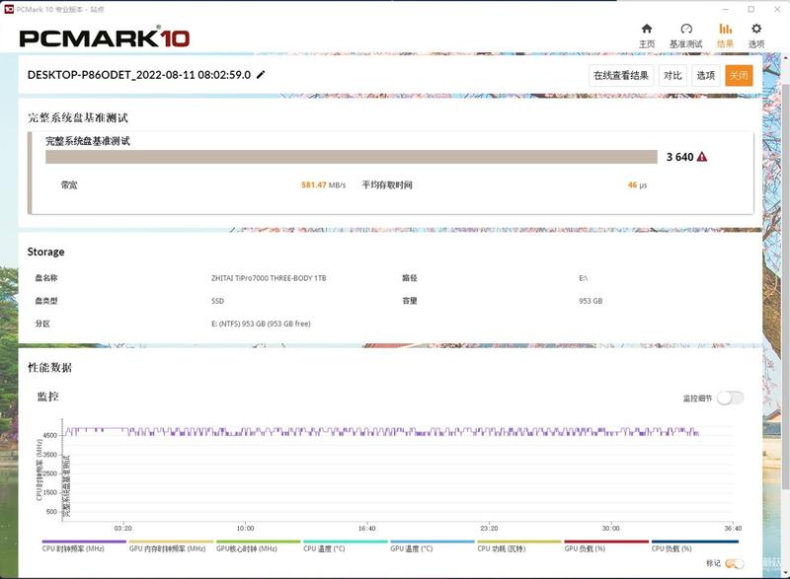Select CPU power (瓦特) legend
Viewport: 790px width, 579px height.
click(519, 546)
